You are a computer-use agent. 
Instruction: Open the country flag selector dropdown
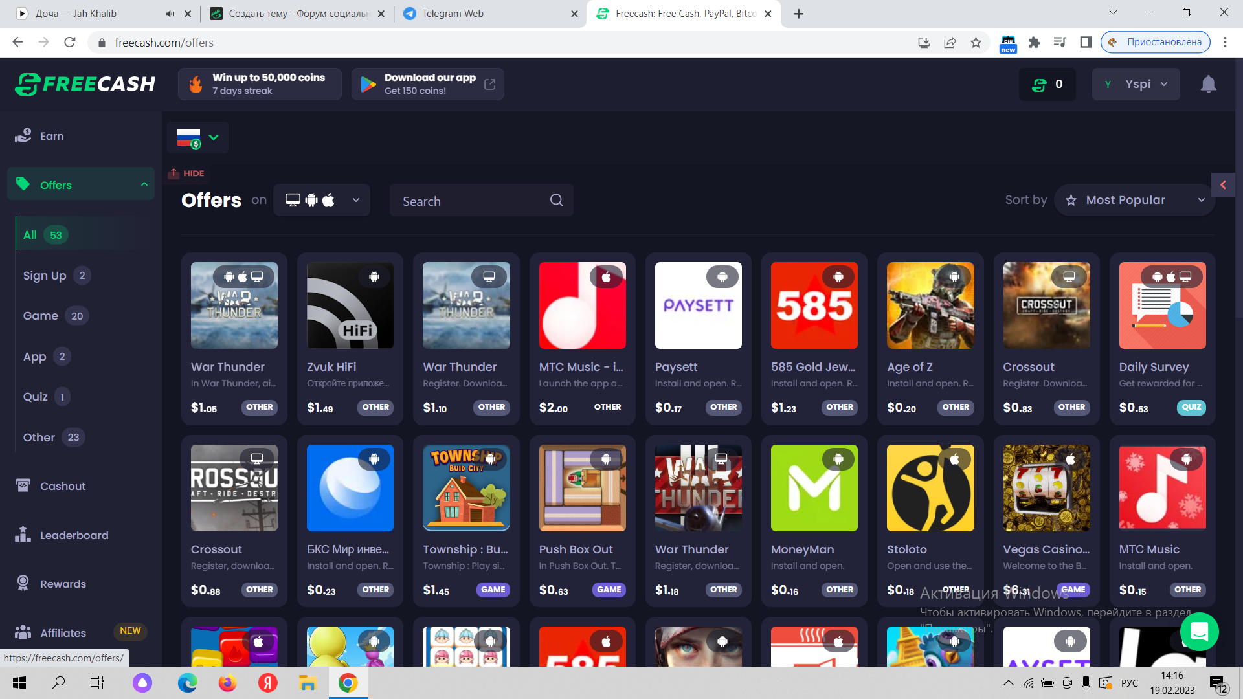(197, 137)
